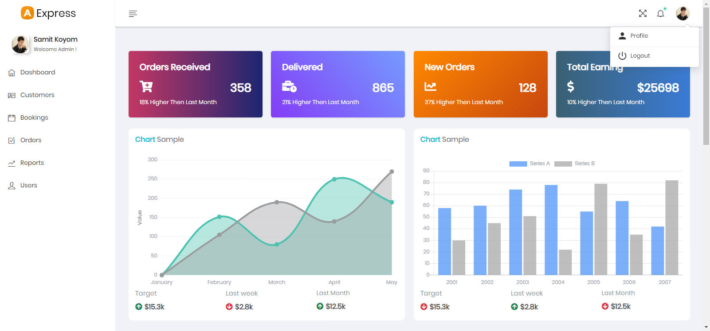This screenshot has width=710, height=331.
Task: Click Samit Koyom's sidebar profile photo
Action: [x=20, y=44]
